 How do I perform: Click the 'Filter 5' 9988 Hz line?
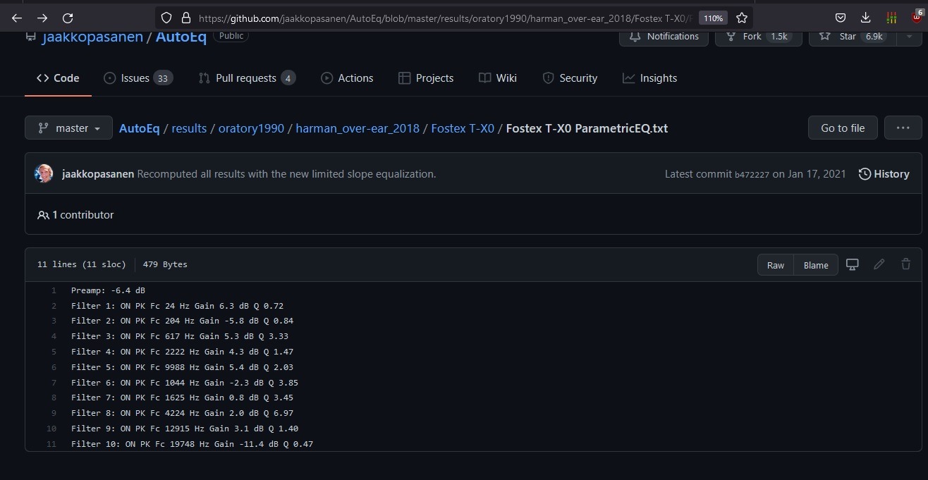[182, 367]
